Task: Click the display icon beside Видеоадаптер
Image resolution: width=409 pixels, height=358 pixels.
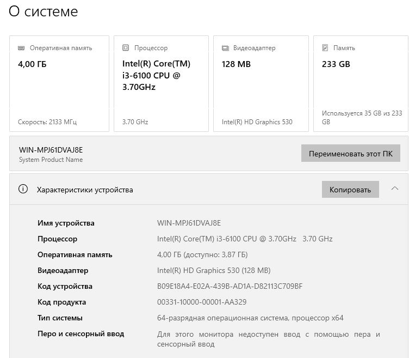Action: [x=225, y=48]
